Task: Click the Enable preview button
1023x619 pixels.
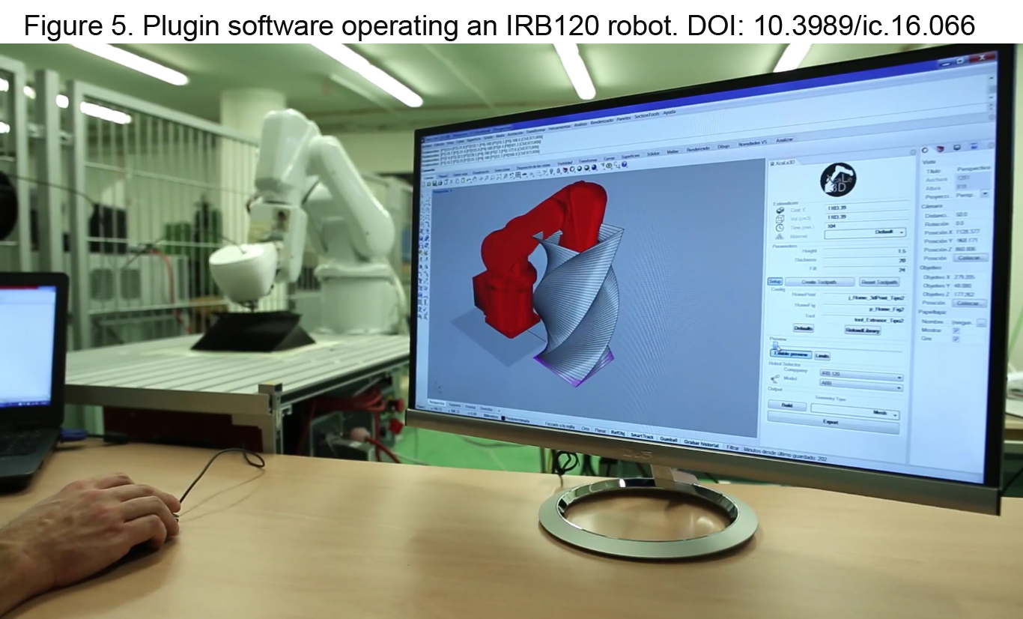Action: [x=791, y=354]
